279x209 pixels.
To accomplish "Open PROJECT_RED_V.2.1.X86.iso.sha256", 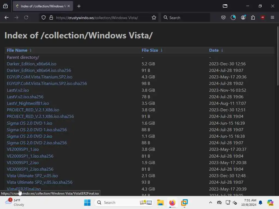I will coord(40,116).
